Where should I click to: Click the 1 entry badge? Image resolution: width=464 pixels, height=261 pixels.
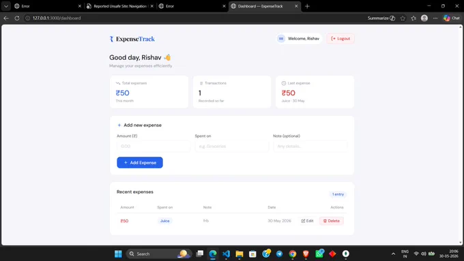point(338,194)
